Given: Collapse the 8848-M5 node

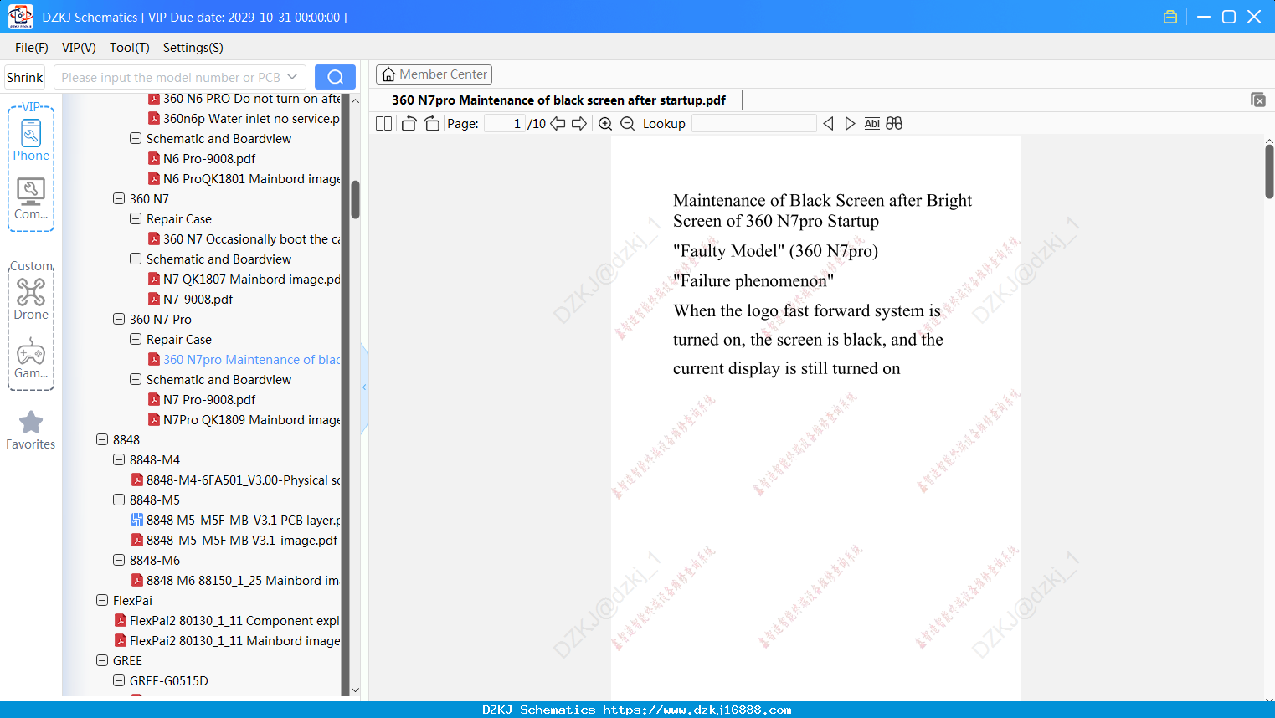Looking at the screenshot, I should point(119,500).
